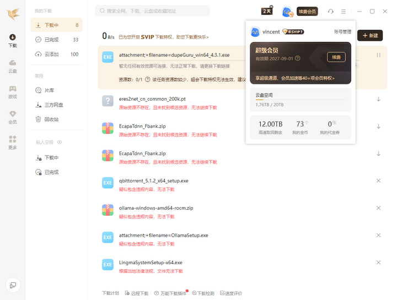
Task: Open the 40+项会员特权 benefits link
Action: point(295,78)
